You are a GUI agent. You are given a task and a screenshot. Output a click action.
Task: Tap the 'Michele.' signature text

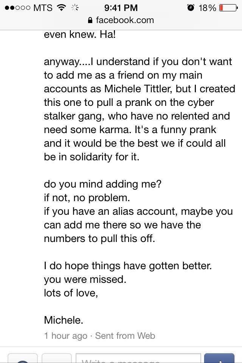63,320
